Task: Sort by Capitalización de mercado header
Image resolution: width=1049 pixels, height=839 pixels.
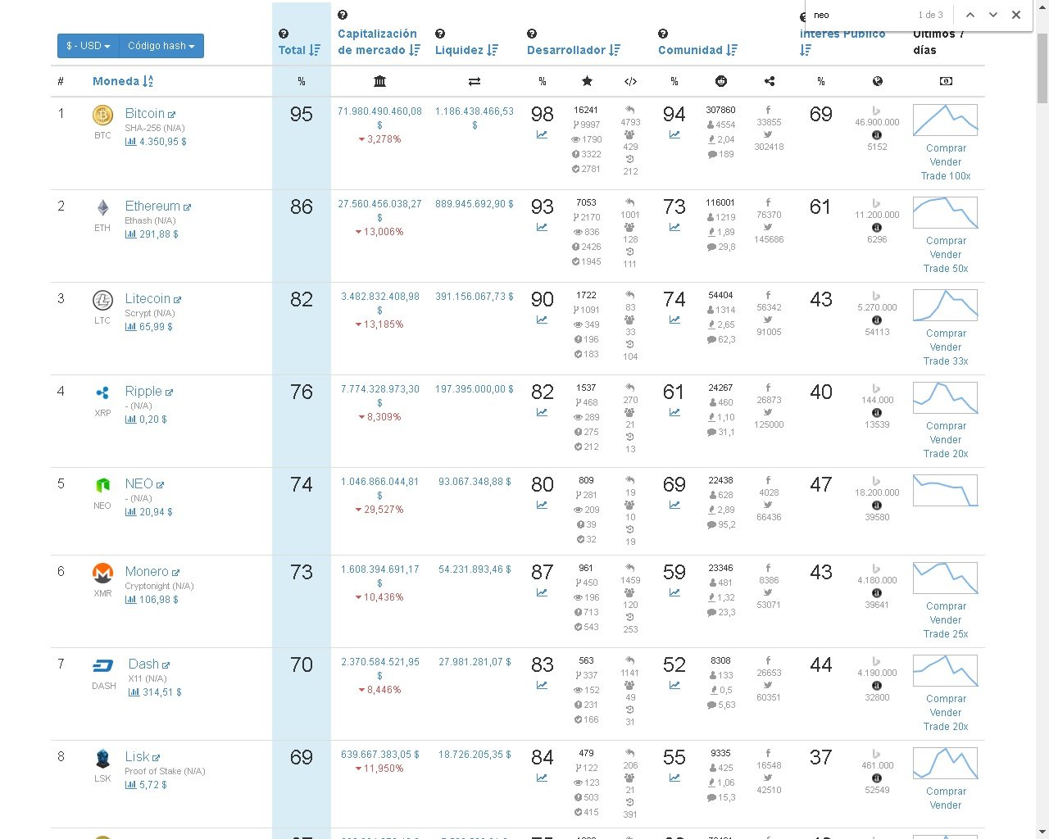Action: tap(379, 42)
